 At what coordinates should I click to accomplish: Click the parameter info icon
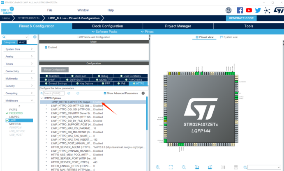coord(143,93)
